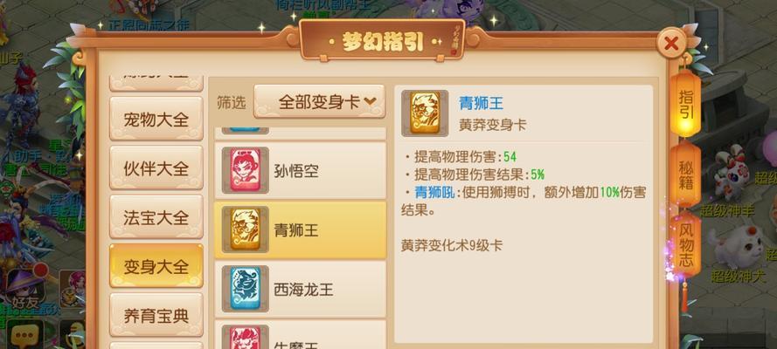Click the blue 青狮王 title name
The width and height of the screenshot is (777, 349).
482,103
